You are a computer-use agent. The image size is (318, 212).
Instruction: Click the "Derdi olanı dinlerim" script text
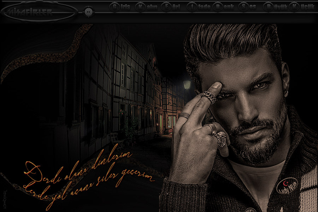78,164
